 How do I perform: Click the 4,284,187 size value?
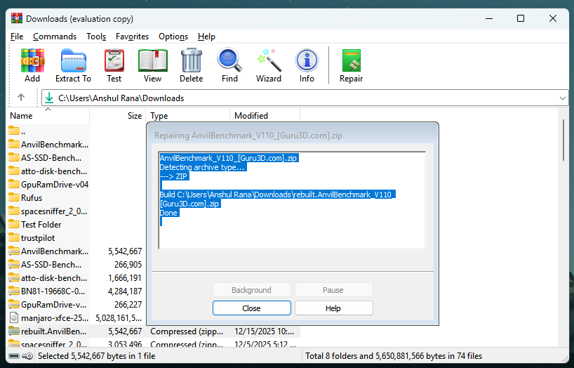click(x=125, y=291)
